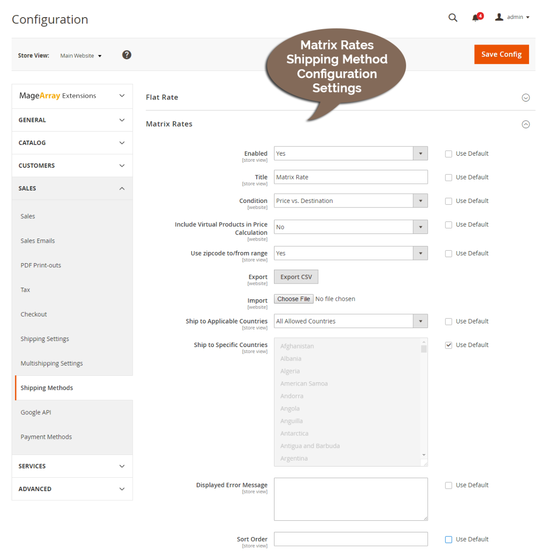
Task: Click the Export CSV button
Action: click(x=296, y=277)
